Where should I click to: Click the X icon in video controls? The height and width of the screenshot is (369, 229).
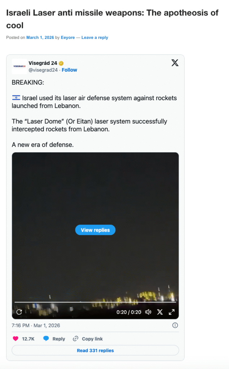click(160, 312)
